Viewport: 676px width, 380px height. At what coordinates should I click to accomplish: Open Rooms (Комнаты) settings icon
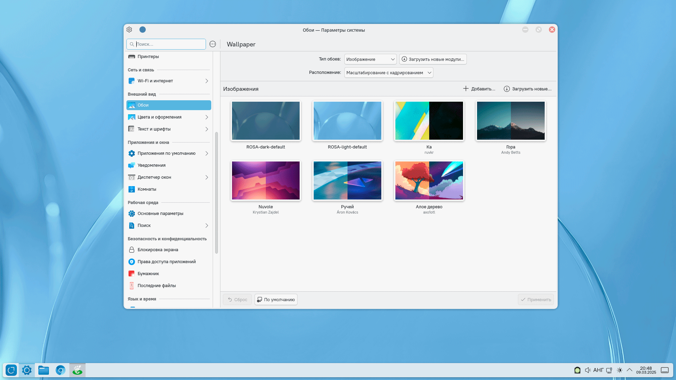click(x=131, y=189)
